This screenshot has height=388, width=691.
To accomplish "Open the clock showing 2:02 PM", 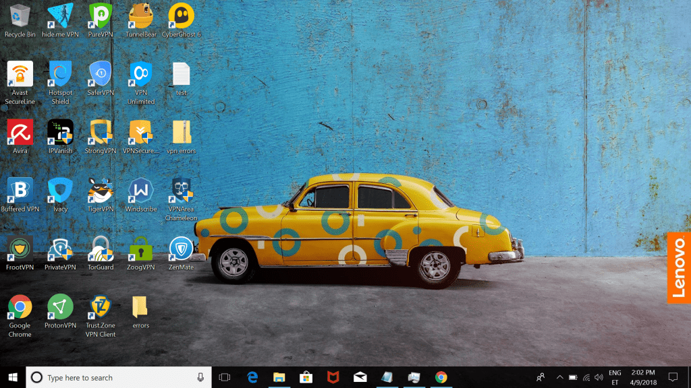I will coord(643,377).
